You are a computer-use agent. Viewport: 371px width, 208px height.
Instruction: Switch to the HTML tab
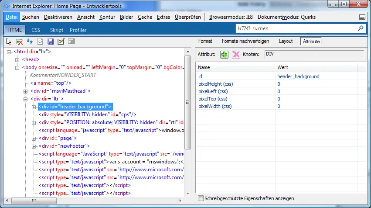(x=14, y=30)
